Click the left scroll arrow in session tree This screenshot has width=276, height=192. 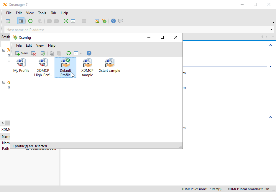coord(3,123)
